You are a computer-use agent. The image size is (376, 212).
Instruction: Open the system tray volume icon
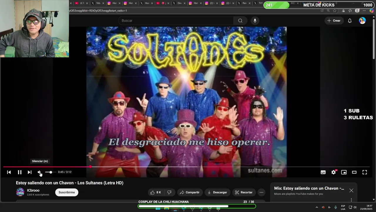355,207
